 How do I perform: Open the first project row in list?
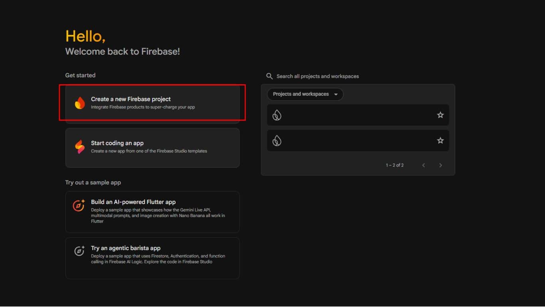(351, 115)
